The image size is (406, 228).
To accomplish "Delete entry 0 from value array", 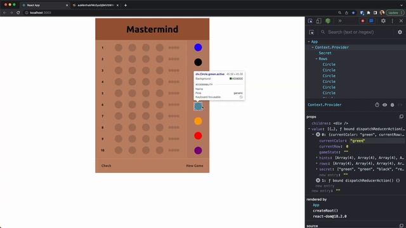I will (318, 135).
